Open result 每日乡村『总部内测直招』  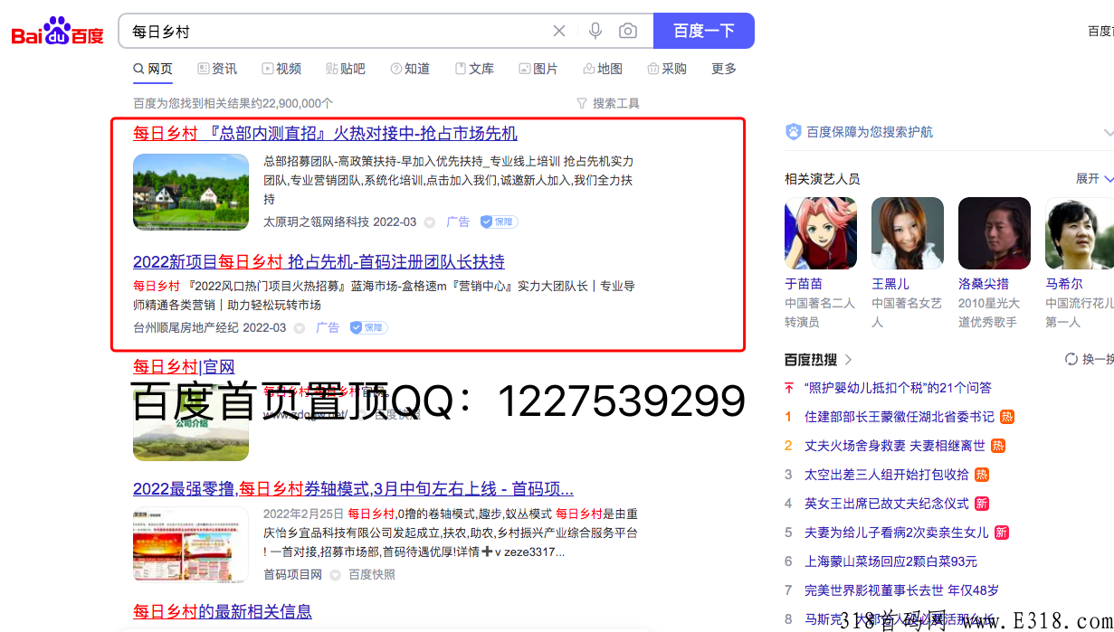pos(325,133)
